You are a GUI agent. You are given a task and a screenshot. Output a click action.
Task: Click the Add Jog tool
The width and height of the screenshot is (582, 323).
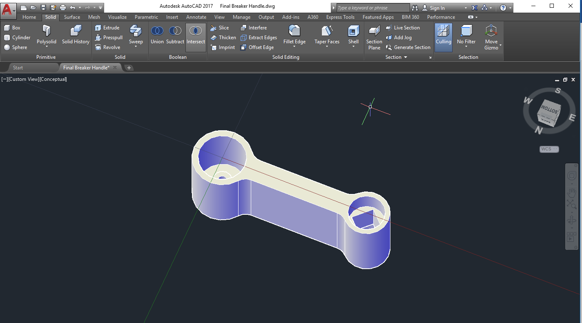pos(399,38)
